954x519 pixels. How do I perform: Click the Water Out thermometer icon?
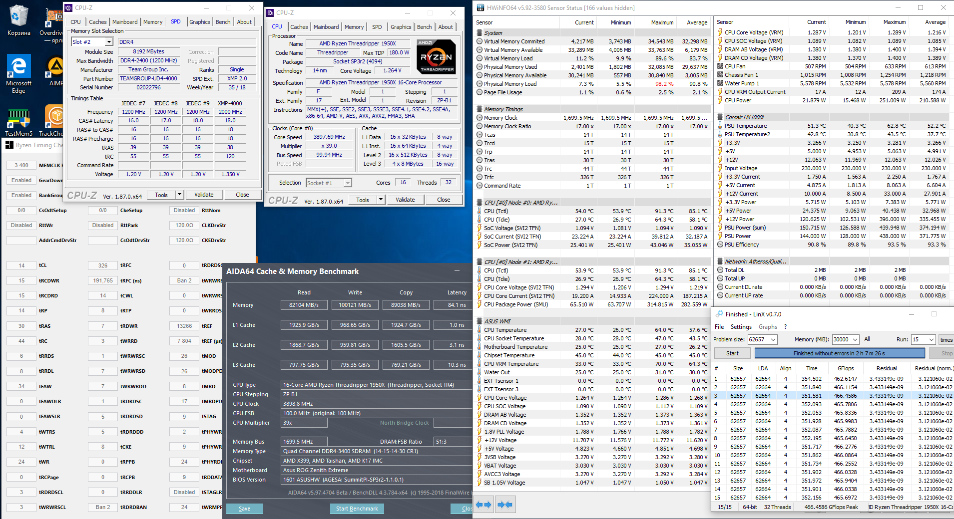[x=479, y=372]
